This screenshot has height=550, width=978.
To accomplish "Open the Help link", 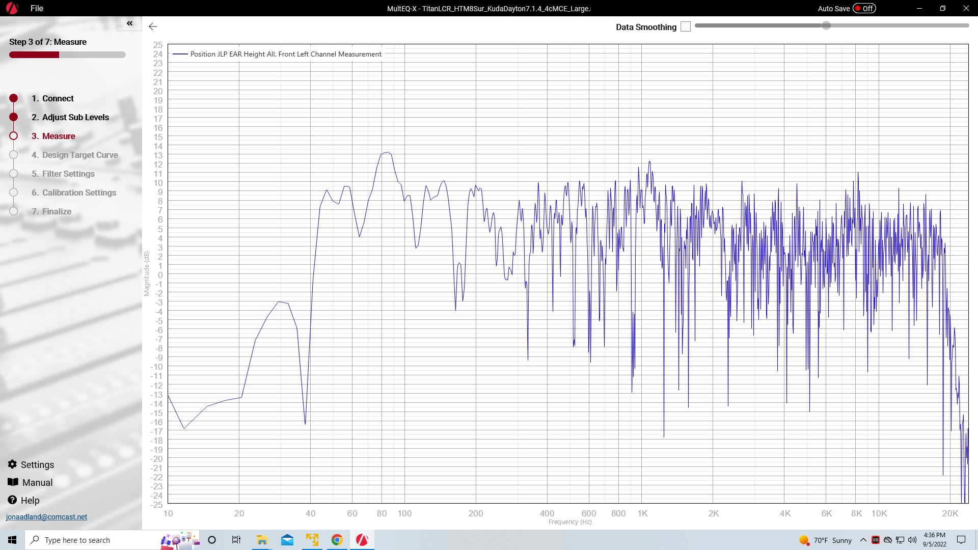I will (30, 501).
